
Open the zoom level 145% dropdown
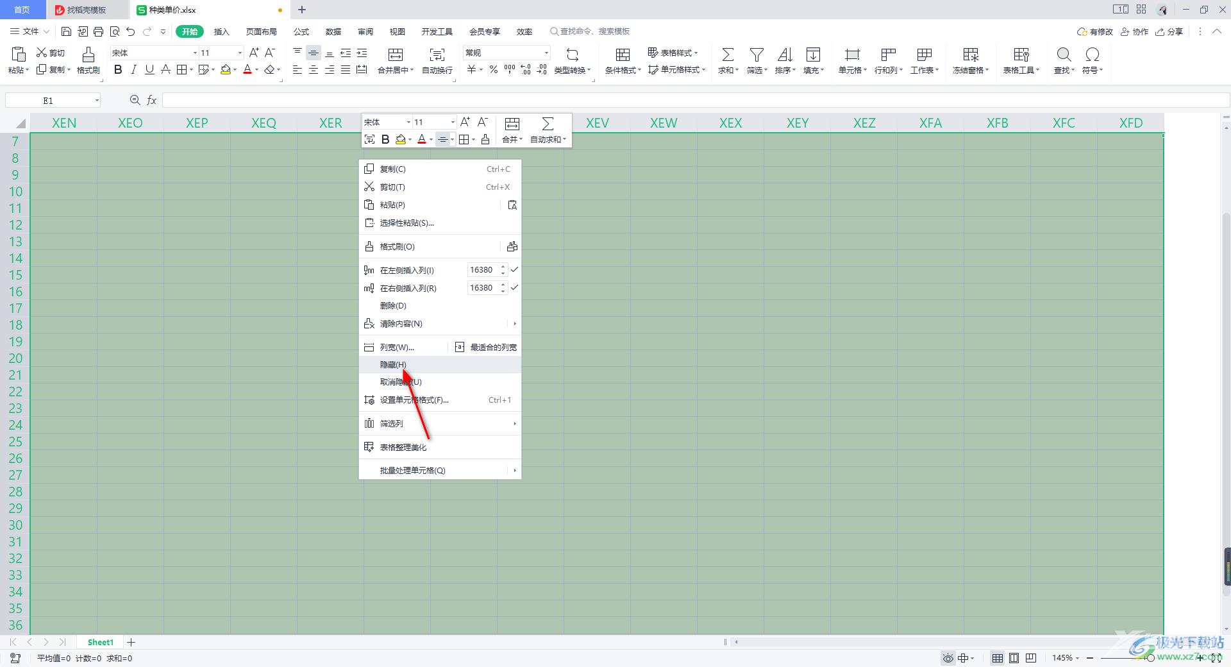(1077, 658)
